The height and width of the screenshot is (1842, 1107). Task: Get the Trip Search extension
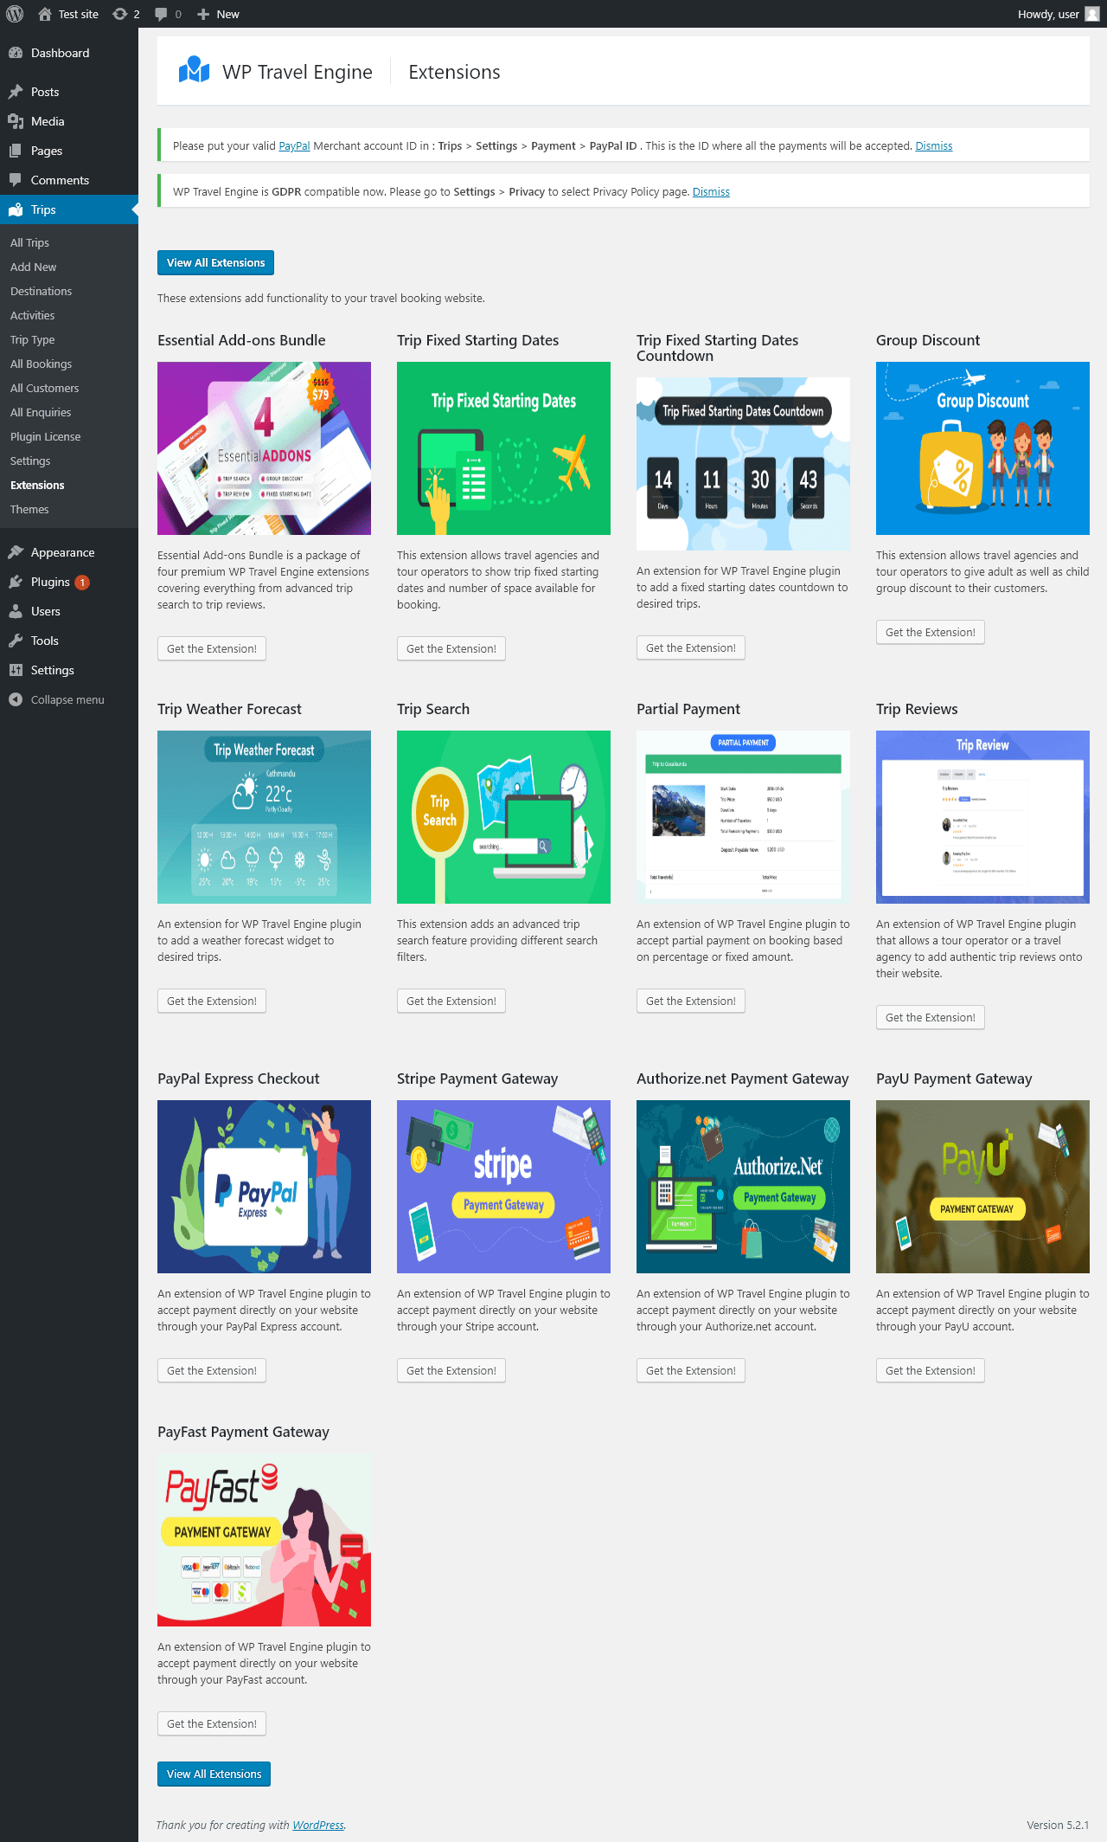[451, 1001]
